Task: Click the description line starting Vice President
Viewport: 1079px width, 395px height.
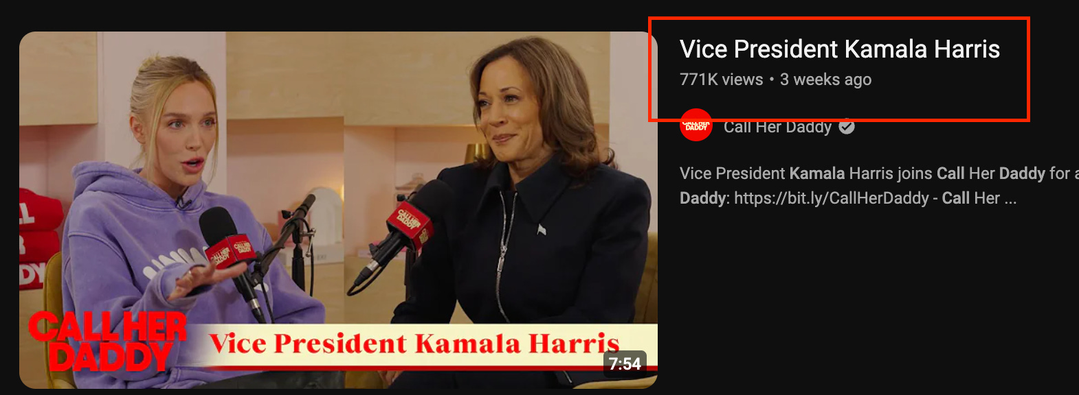Action: [x=879, y=173]
